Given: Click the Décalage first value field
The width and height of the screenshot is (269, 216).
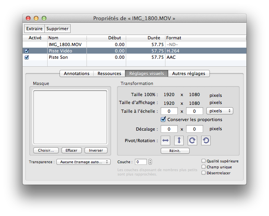Looking at the screenshot, I should tap(169, 129).
